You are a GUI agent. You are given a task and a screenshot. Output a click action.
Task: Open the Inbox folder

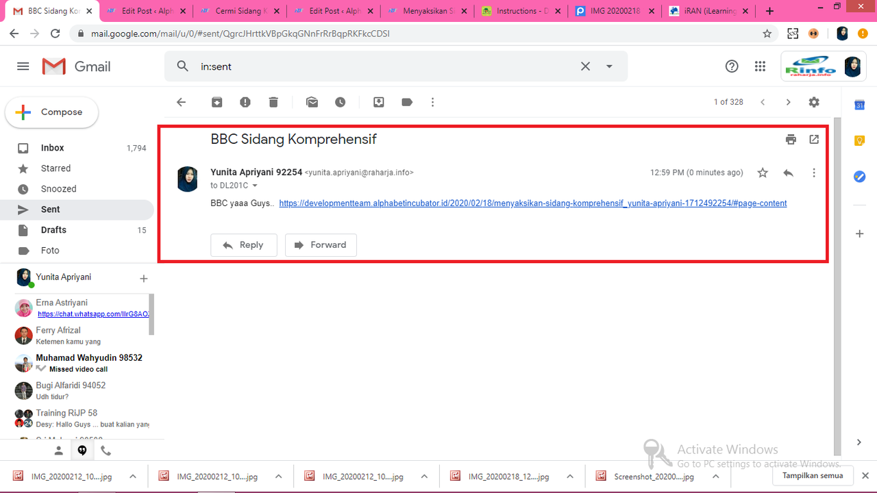(77, 148)
